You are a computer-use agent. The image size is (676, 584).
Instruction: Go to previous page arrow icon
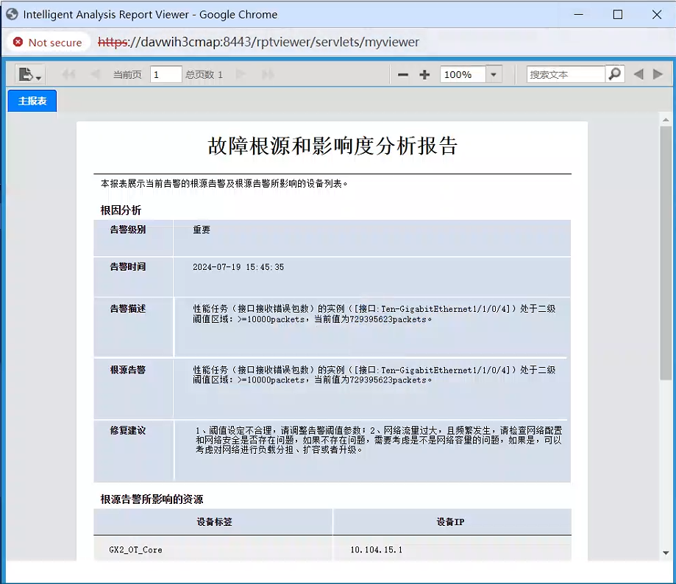pyautogui.click(x=96, y=74)
